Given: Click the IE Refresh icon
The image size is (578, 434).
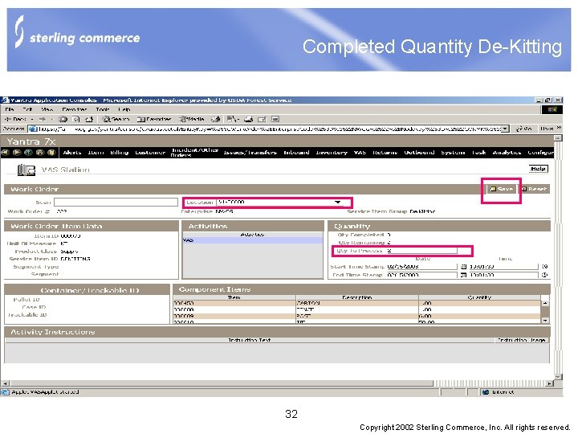Looking at the screenshot, I should click(76, 119).
